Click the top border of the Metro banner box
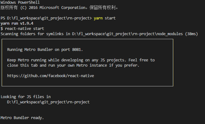205x124 pixels. (87, 39)
